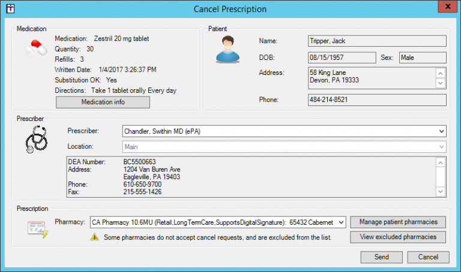Click the patient Name field

click(376, 41)
